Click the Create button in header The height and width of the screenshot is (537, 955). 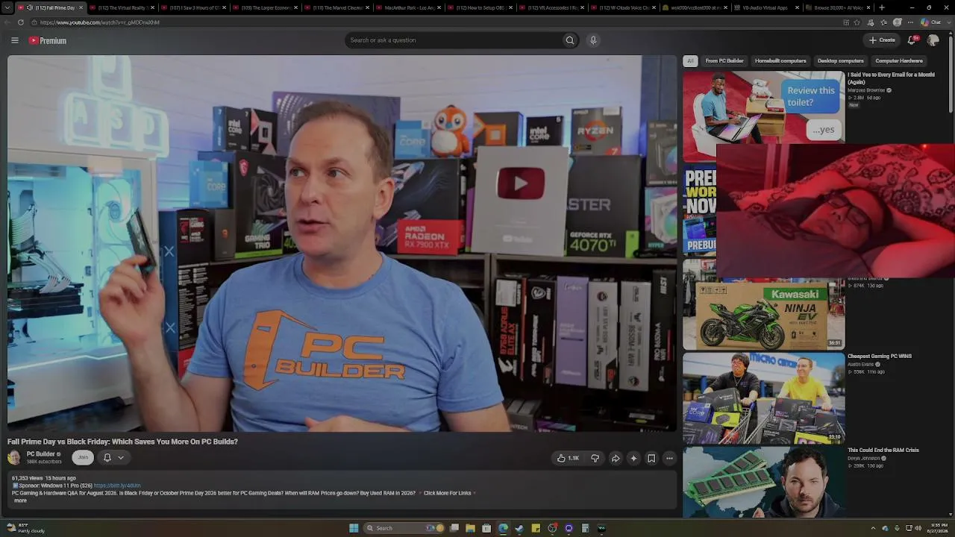pos(882,40)
